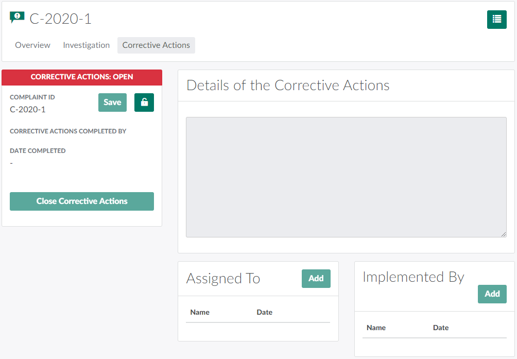This screenshot has height=359, width=517.
Task: Click the Date column header in Implemented By
Action: 441,328
